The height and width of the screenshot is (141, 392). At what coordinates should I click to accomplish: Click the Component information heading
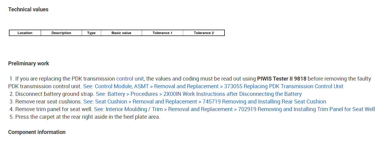click(x=37, y=132)
